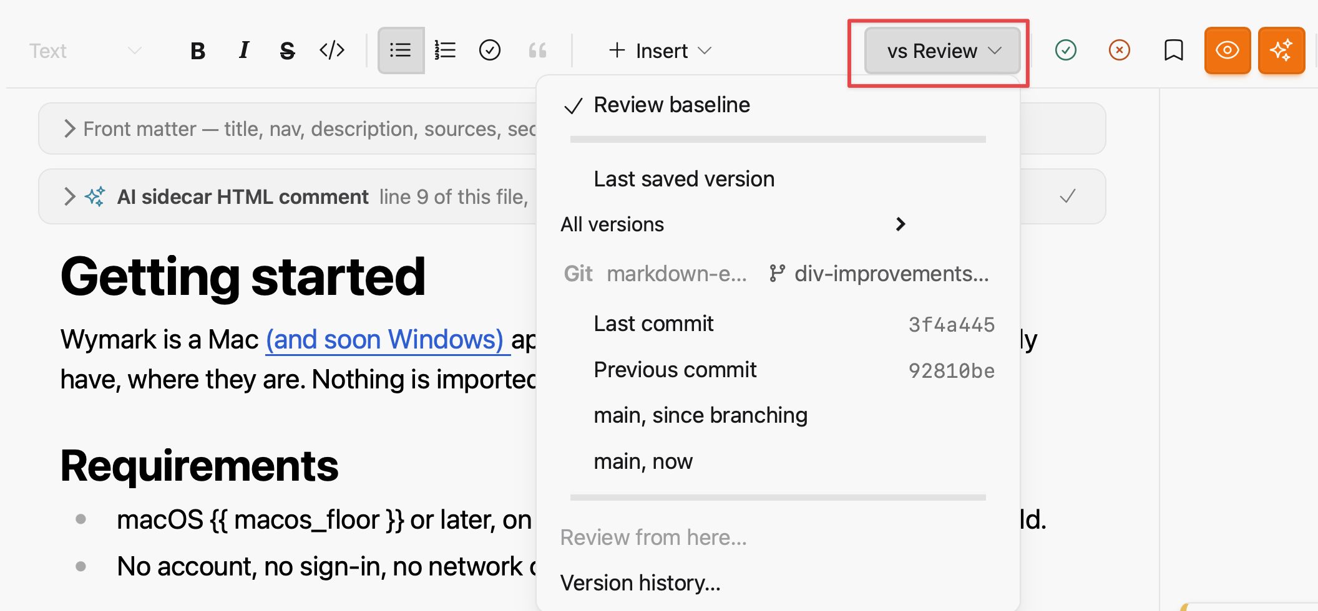Accept changes with green check icon
This screenshot has height=611, width=1318.
click(x=1066, y=50)
